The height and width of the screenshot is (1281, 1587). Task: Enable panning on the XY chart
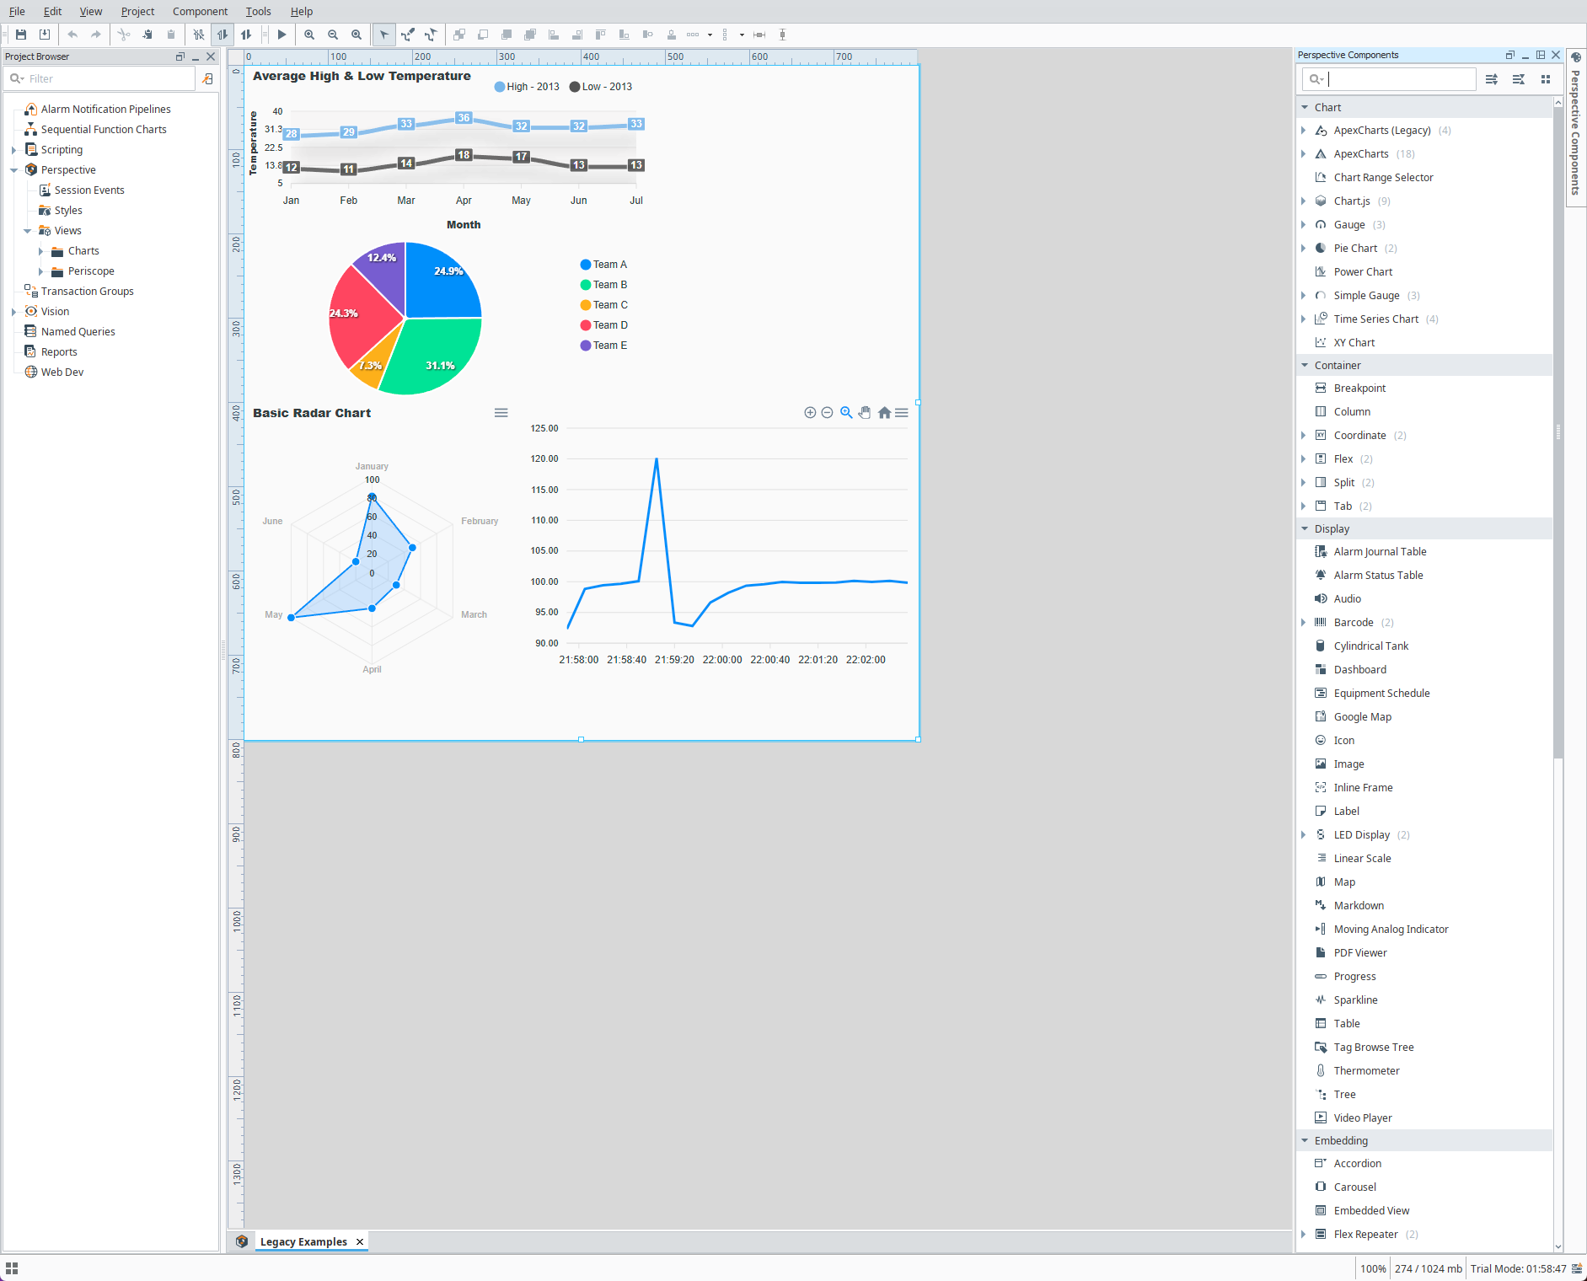coord(865,412)
